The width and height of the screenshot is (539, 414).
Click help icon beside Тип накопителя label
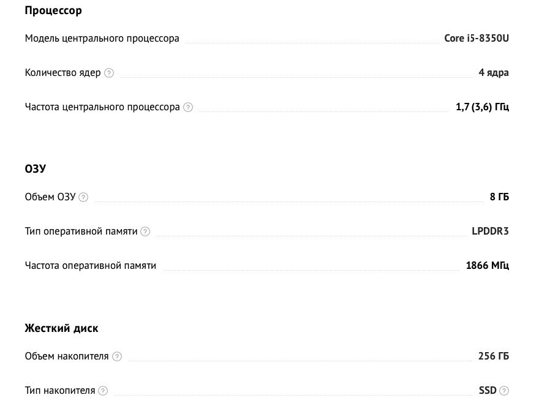point(103,391)
